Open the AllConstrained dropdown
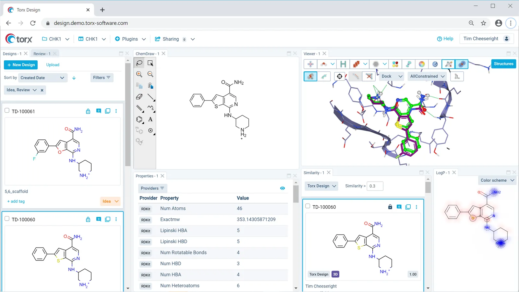Viewport: 519px width, 292px height. click(427, 76)
